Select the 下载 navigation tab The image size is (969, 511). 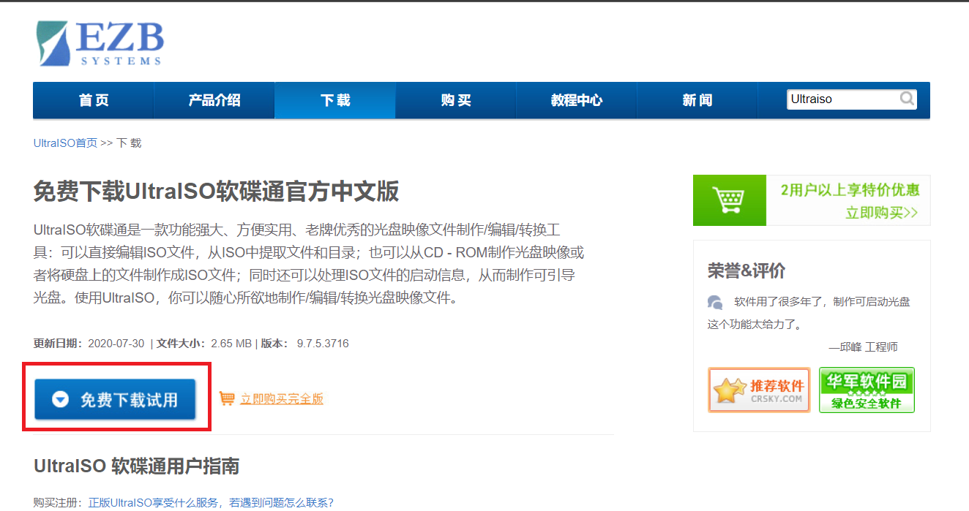pos(335,100)
